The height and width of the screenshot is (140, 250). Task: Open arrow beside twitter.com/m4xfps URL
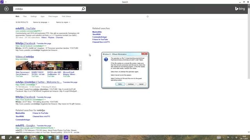pyautogui.click(x=36, y=85)
